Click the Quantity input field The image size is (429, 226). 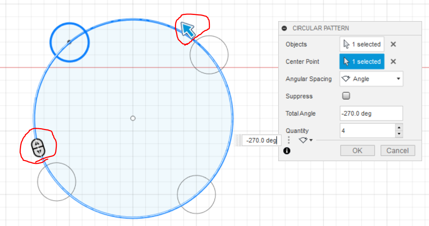[368, 131]
